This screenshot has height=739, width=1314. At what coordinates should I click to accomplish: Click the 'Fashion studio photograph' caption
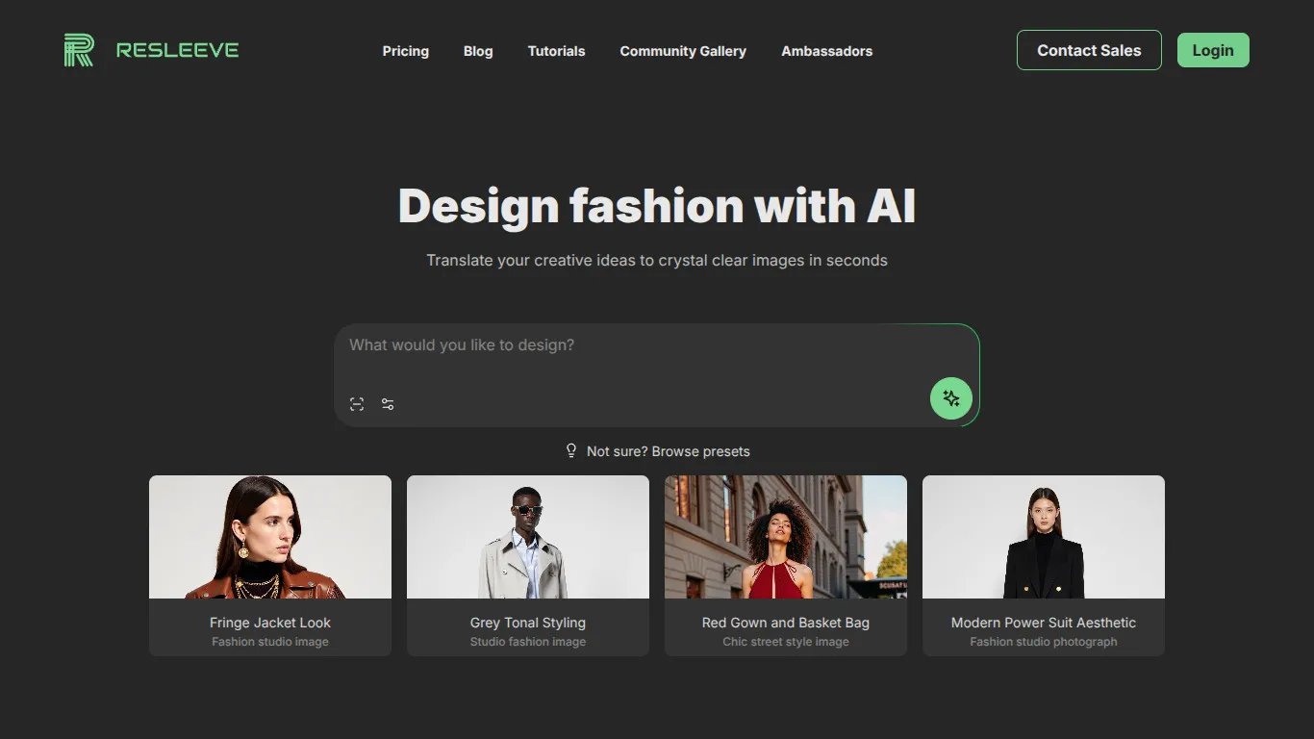1044,642
